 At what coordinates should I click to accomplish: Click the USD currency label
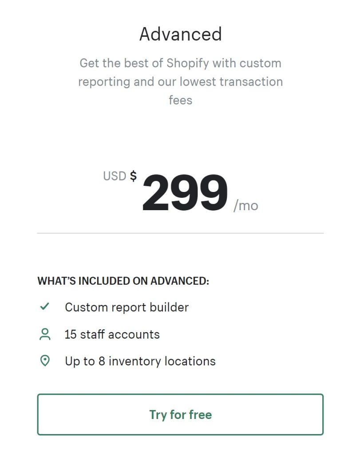coord(115,176)
